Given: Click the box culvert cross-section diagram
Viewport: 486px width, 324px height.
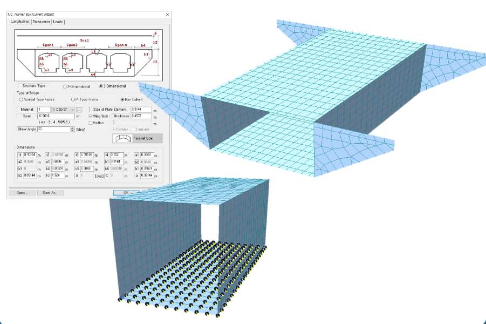Looking at the screenshot, I should 88,58.
